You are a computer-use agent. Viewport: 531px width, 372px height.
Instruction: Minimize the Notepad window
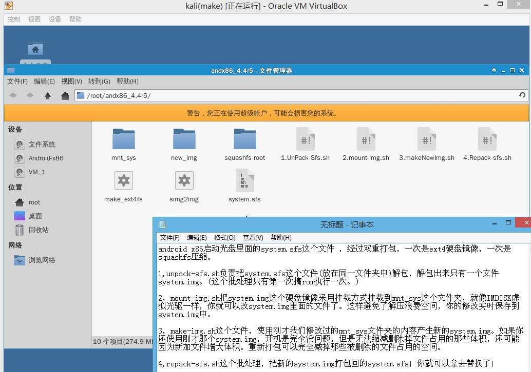pos(495,224)
